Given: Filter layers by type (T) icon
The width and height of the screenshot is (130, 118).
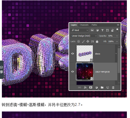Looking at the screenshot, I should tap(102, 30).
